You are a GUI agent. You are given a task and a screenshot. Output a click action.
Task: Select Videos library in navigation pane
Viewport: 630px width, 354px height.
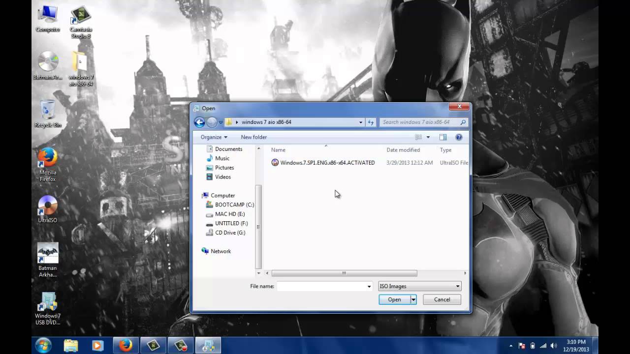click(x=219, y=177)
